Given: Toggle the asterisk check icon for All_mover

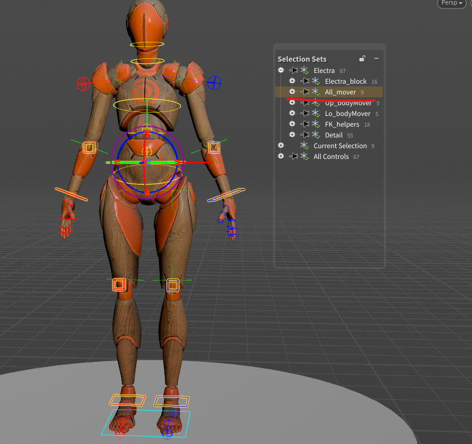Looking at the screenshot, I should coord(316,92).
